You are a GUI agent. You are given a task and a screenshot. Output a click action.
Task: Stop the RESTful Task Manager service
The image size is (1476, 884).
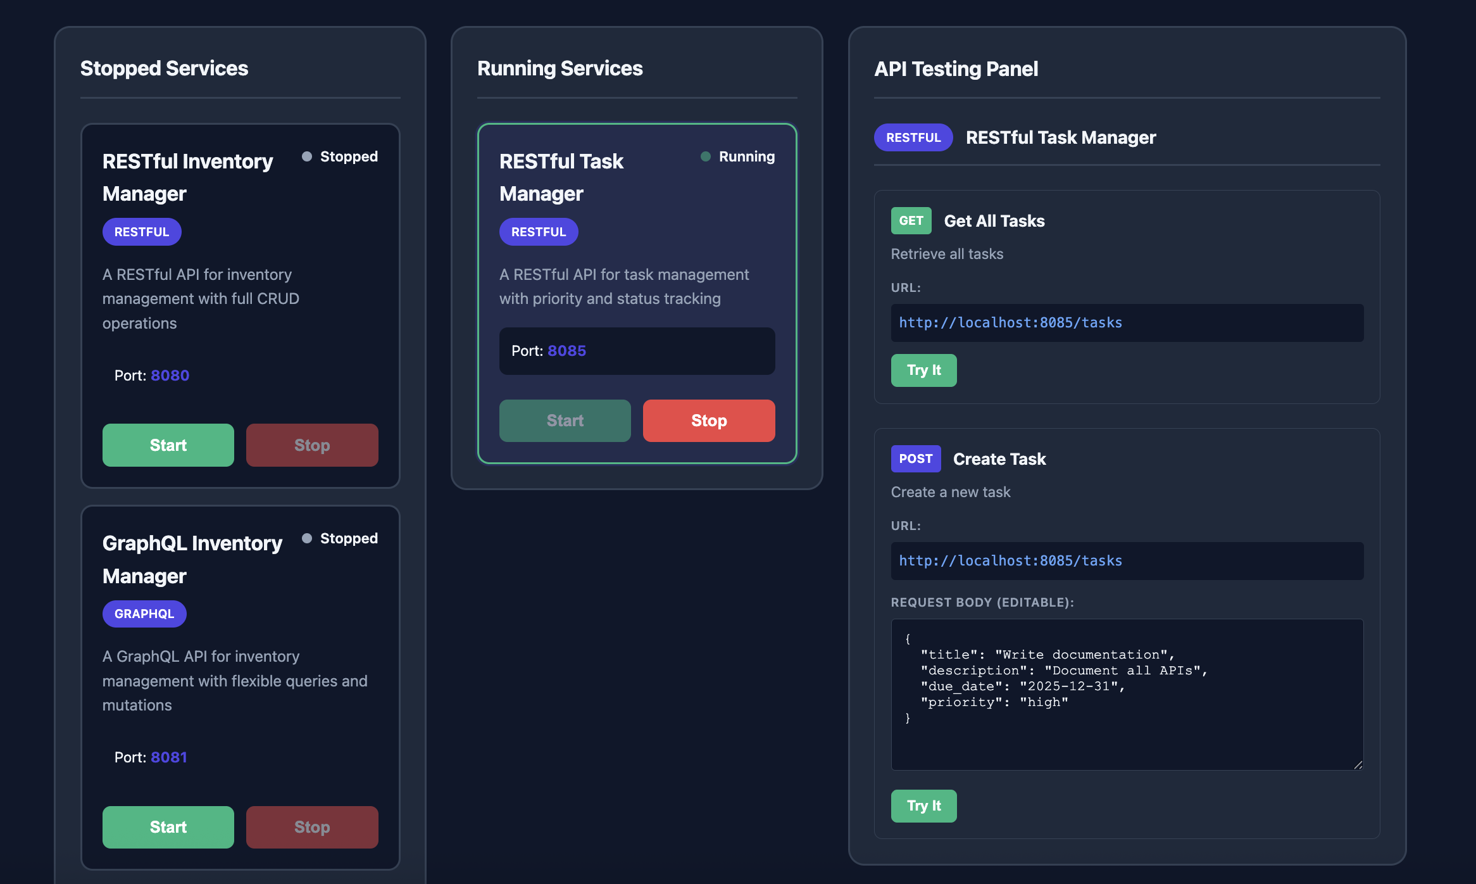click(708, 420)
